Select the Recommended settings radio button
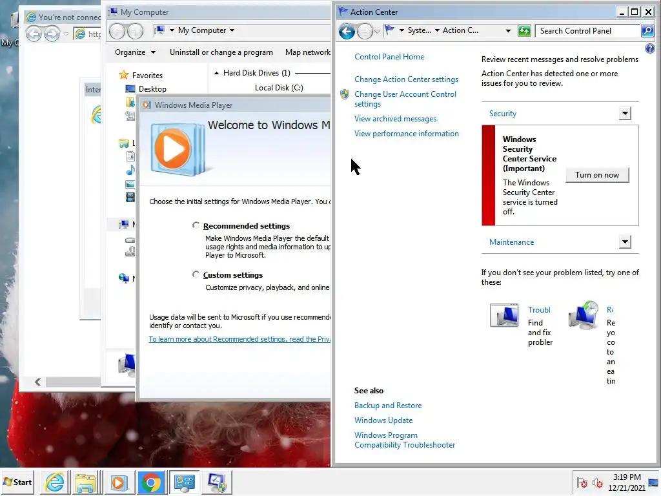The height and width of the screenshot is (496, 661). coord(196,225)
